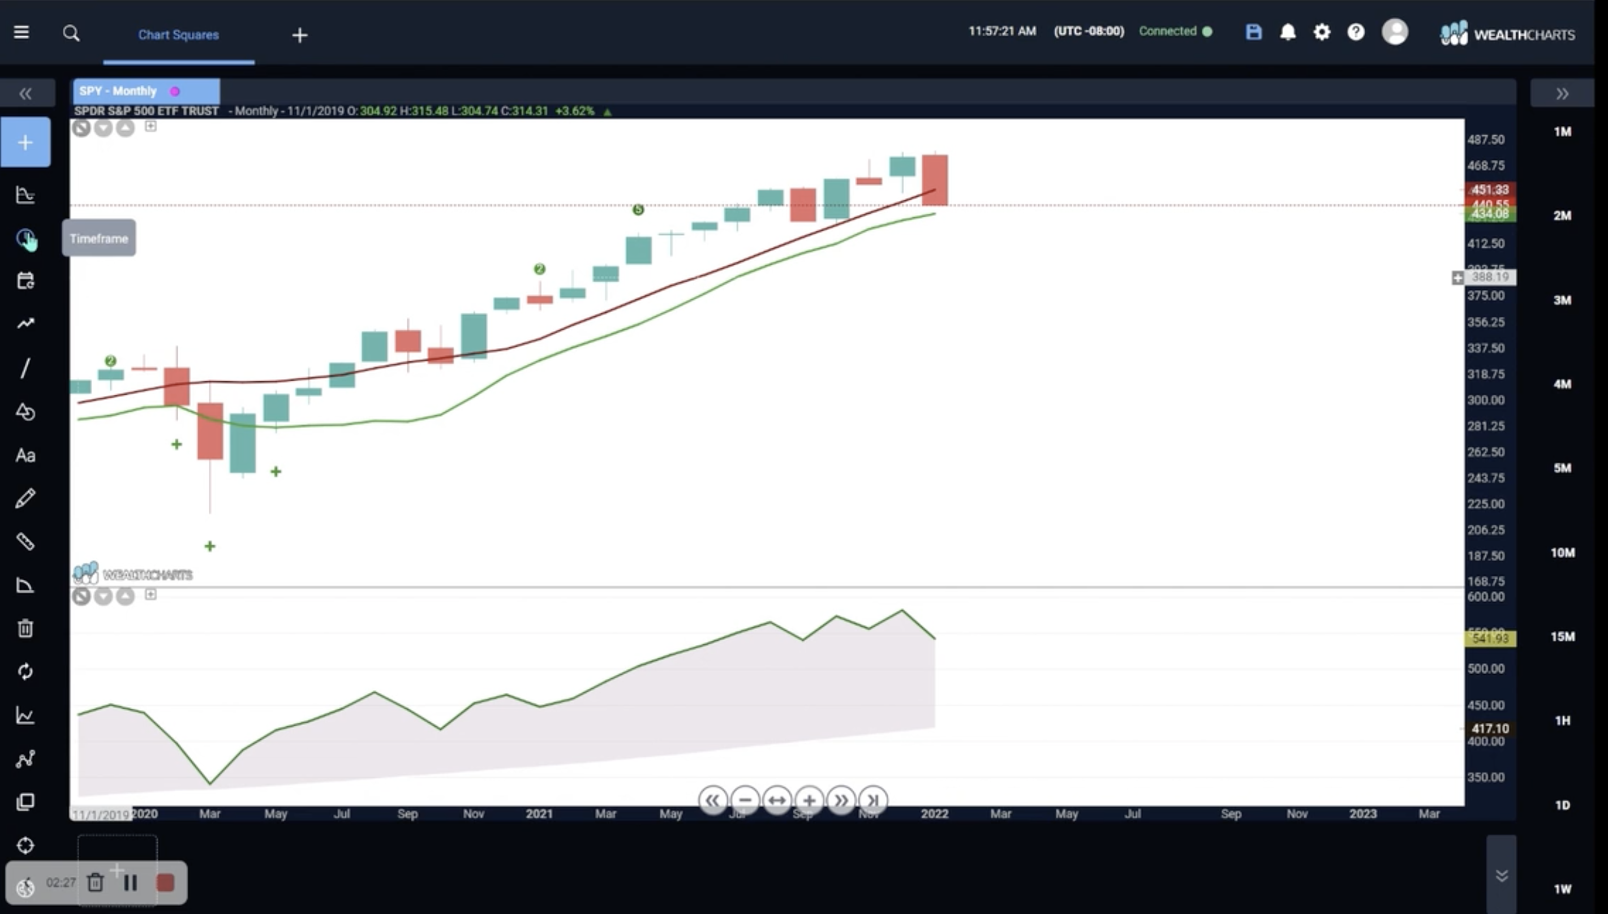Viewport: 1608px width, 914px height.
Task: Select the Aa text annotation tool
Action: click(25, 455)
